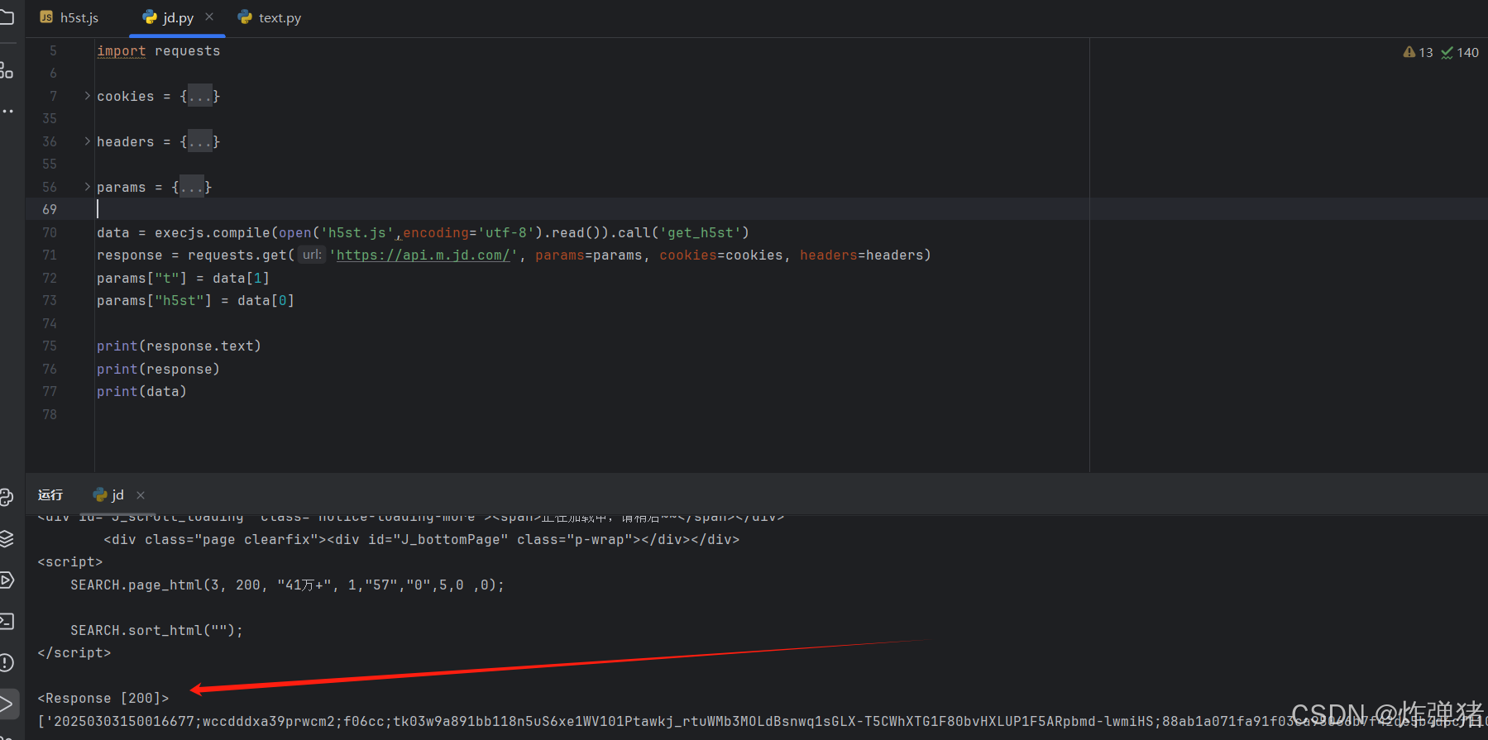Click the print(response) line
Image resolution: width=1488 pixels, height=740 pixels.
coord(158,369)
